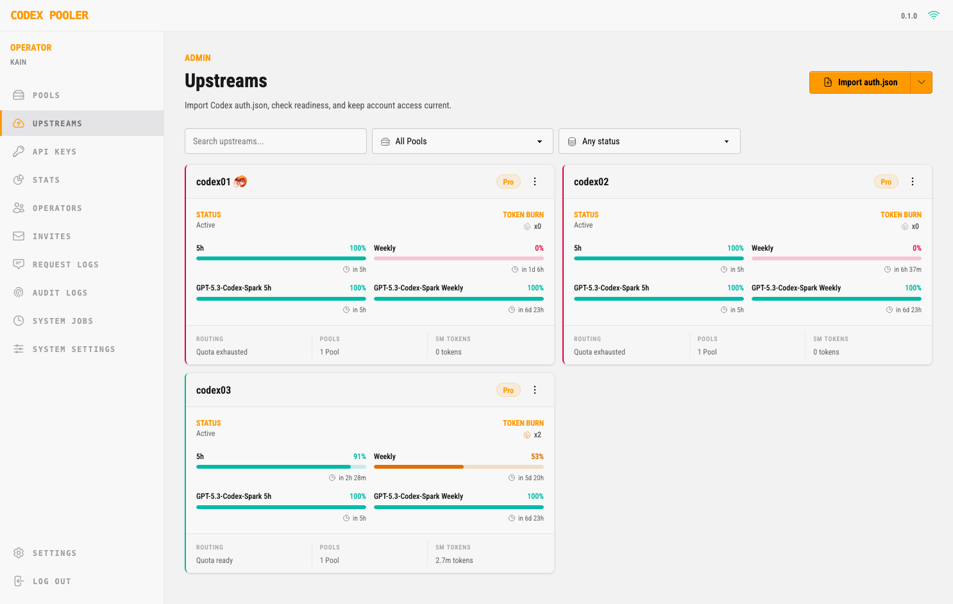This screenshot has height=604, width=953.
Task: Open the All Pools filter dropdown
Action: 462,141
